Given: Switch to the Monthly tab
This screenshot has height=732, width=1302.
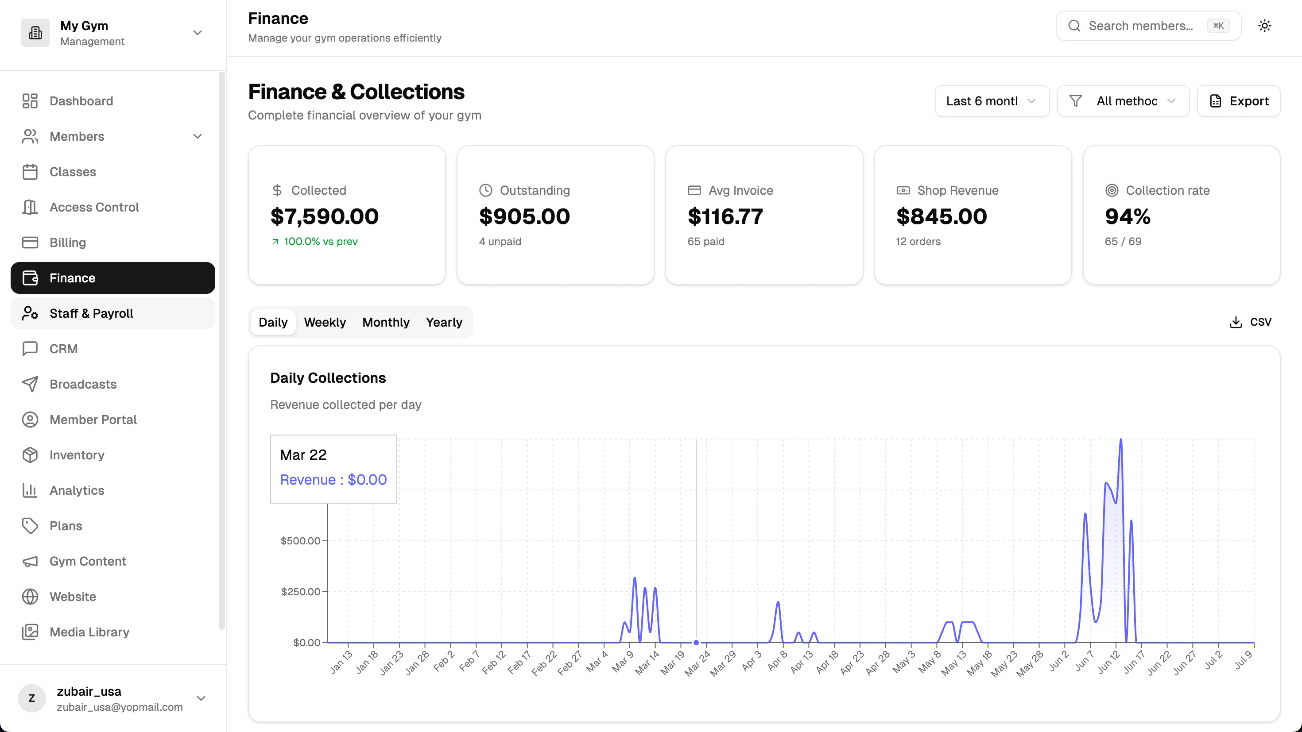Looking at the screenshot, I should [x=386, y=322].
